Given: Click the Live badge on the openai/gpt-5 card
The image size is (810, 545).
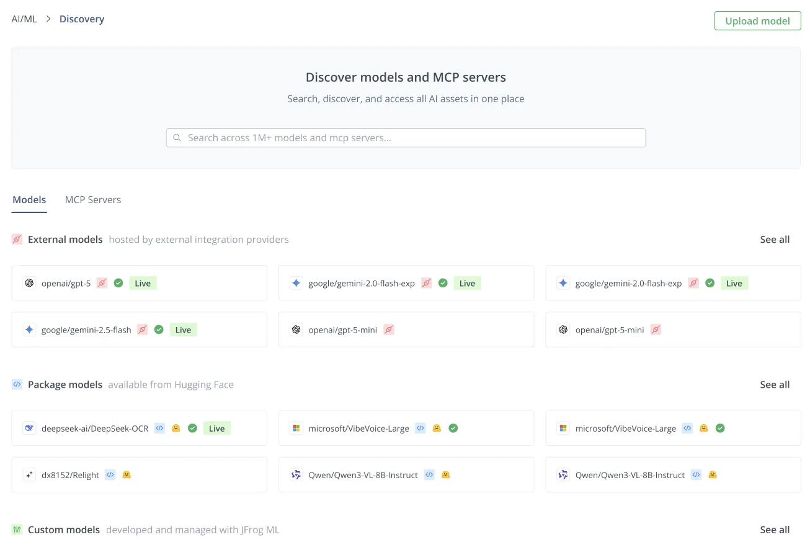Looking at the screenshot, I should 143,283.
